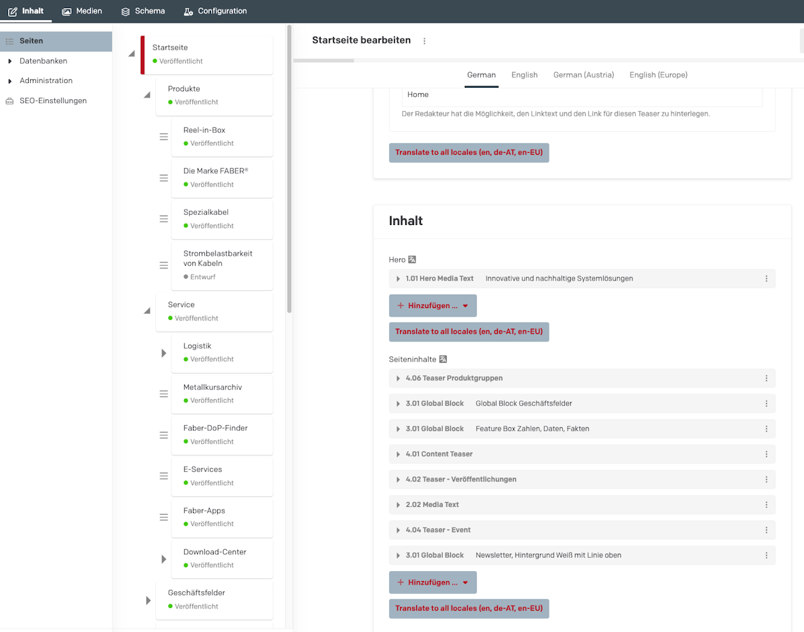This screenshot has height=632, width=804.
Task: Expand the Logistik tree node
Action: coord(163,353)
